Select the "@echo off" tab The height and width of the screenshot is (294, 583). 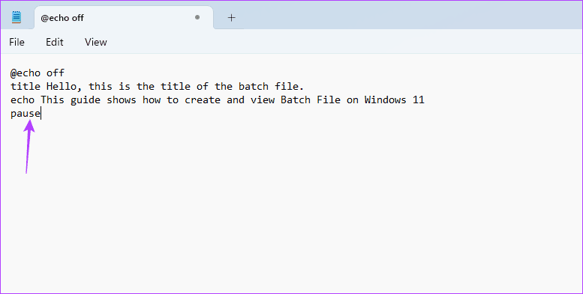(124, 17)
